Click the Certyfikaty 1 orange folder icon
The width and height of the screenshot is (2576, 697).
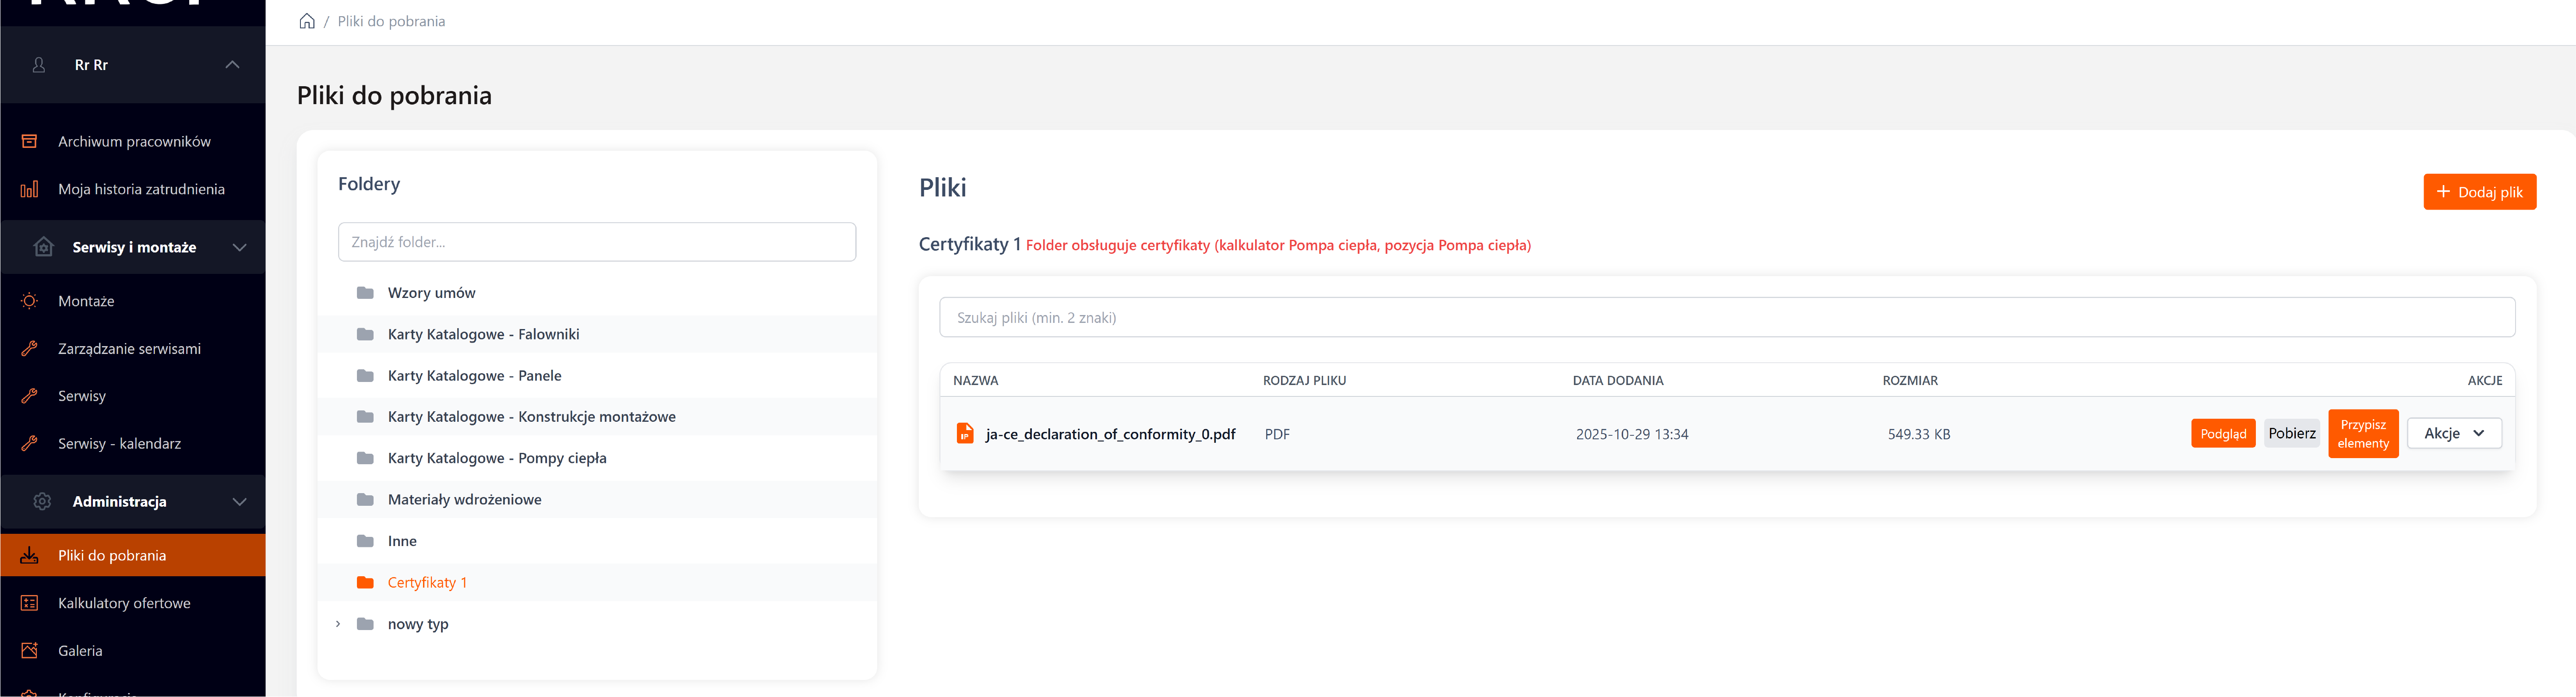[365, 582]
